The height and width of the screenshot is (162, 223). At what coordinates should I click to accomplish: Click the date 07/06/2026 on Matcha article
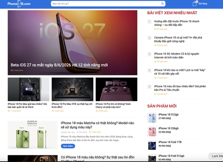pyautogui.click(x=82, y=132)
